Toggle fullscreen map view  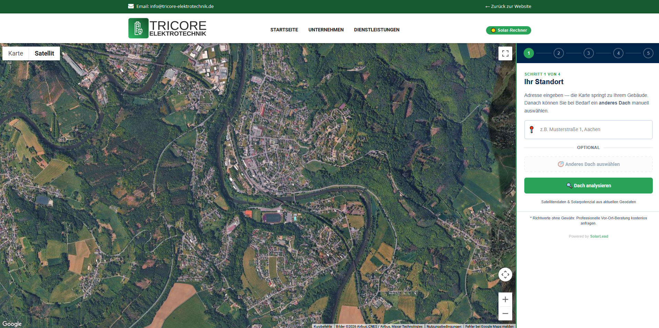pos(505,53)
